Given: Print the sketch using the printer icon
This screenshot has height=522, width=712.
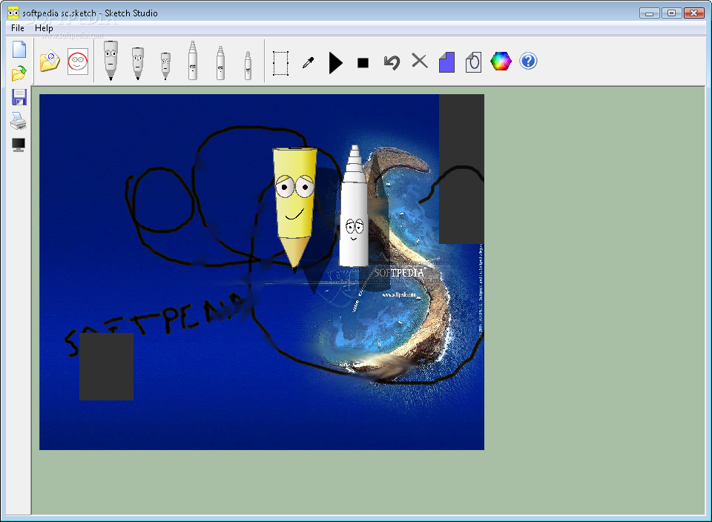Looking at the screenshot, I should point(19,121).
